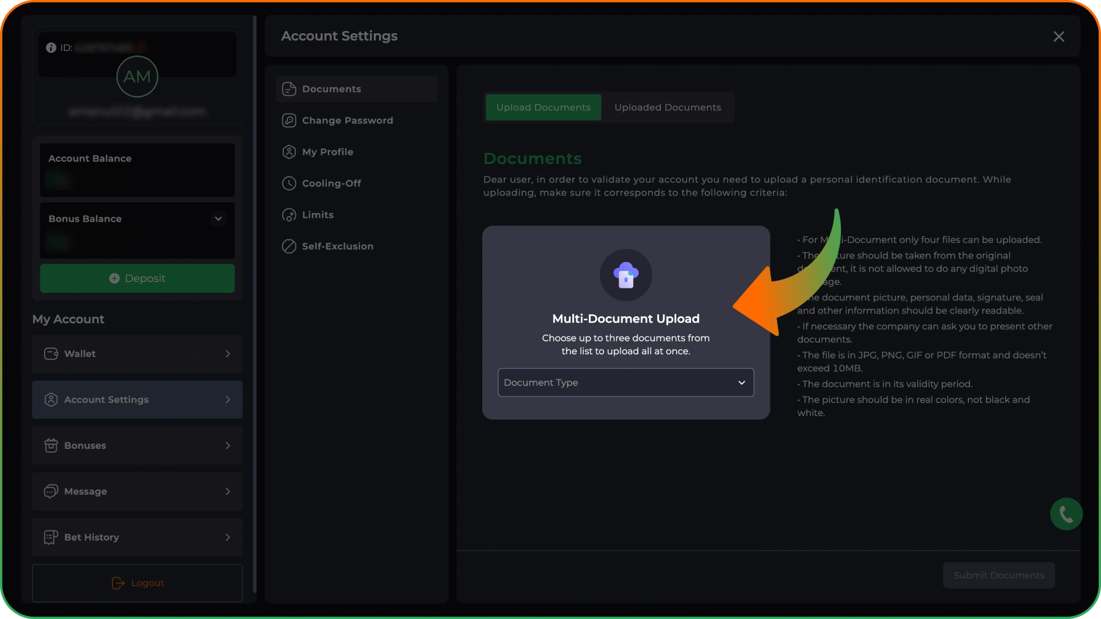Click the Cooling-Off clock icon
Viewport: 1101px width, 619px height.
click(289, 183)
